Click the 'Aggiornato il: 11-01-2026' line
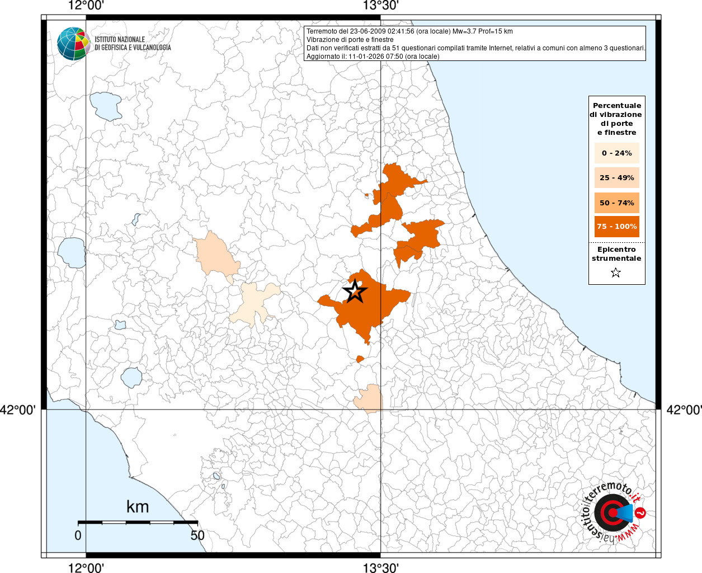The width and height of the screenshot is (702, 573). (x=373, y=57)
